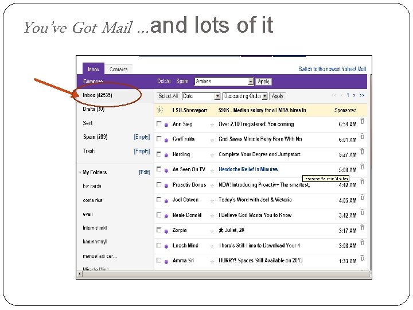Viewport: 413px width, 310px height.
Task: Open the Inbox (42535) folder
Action: point(98,95)
